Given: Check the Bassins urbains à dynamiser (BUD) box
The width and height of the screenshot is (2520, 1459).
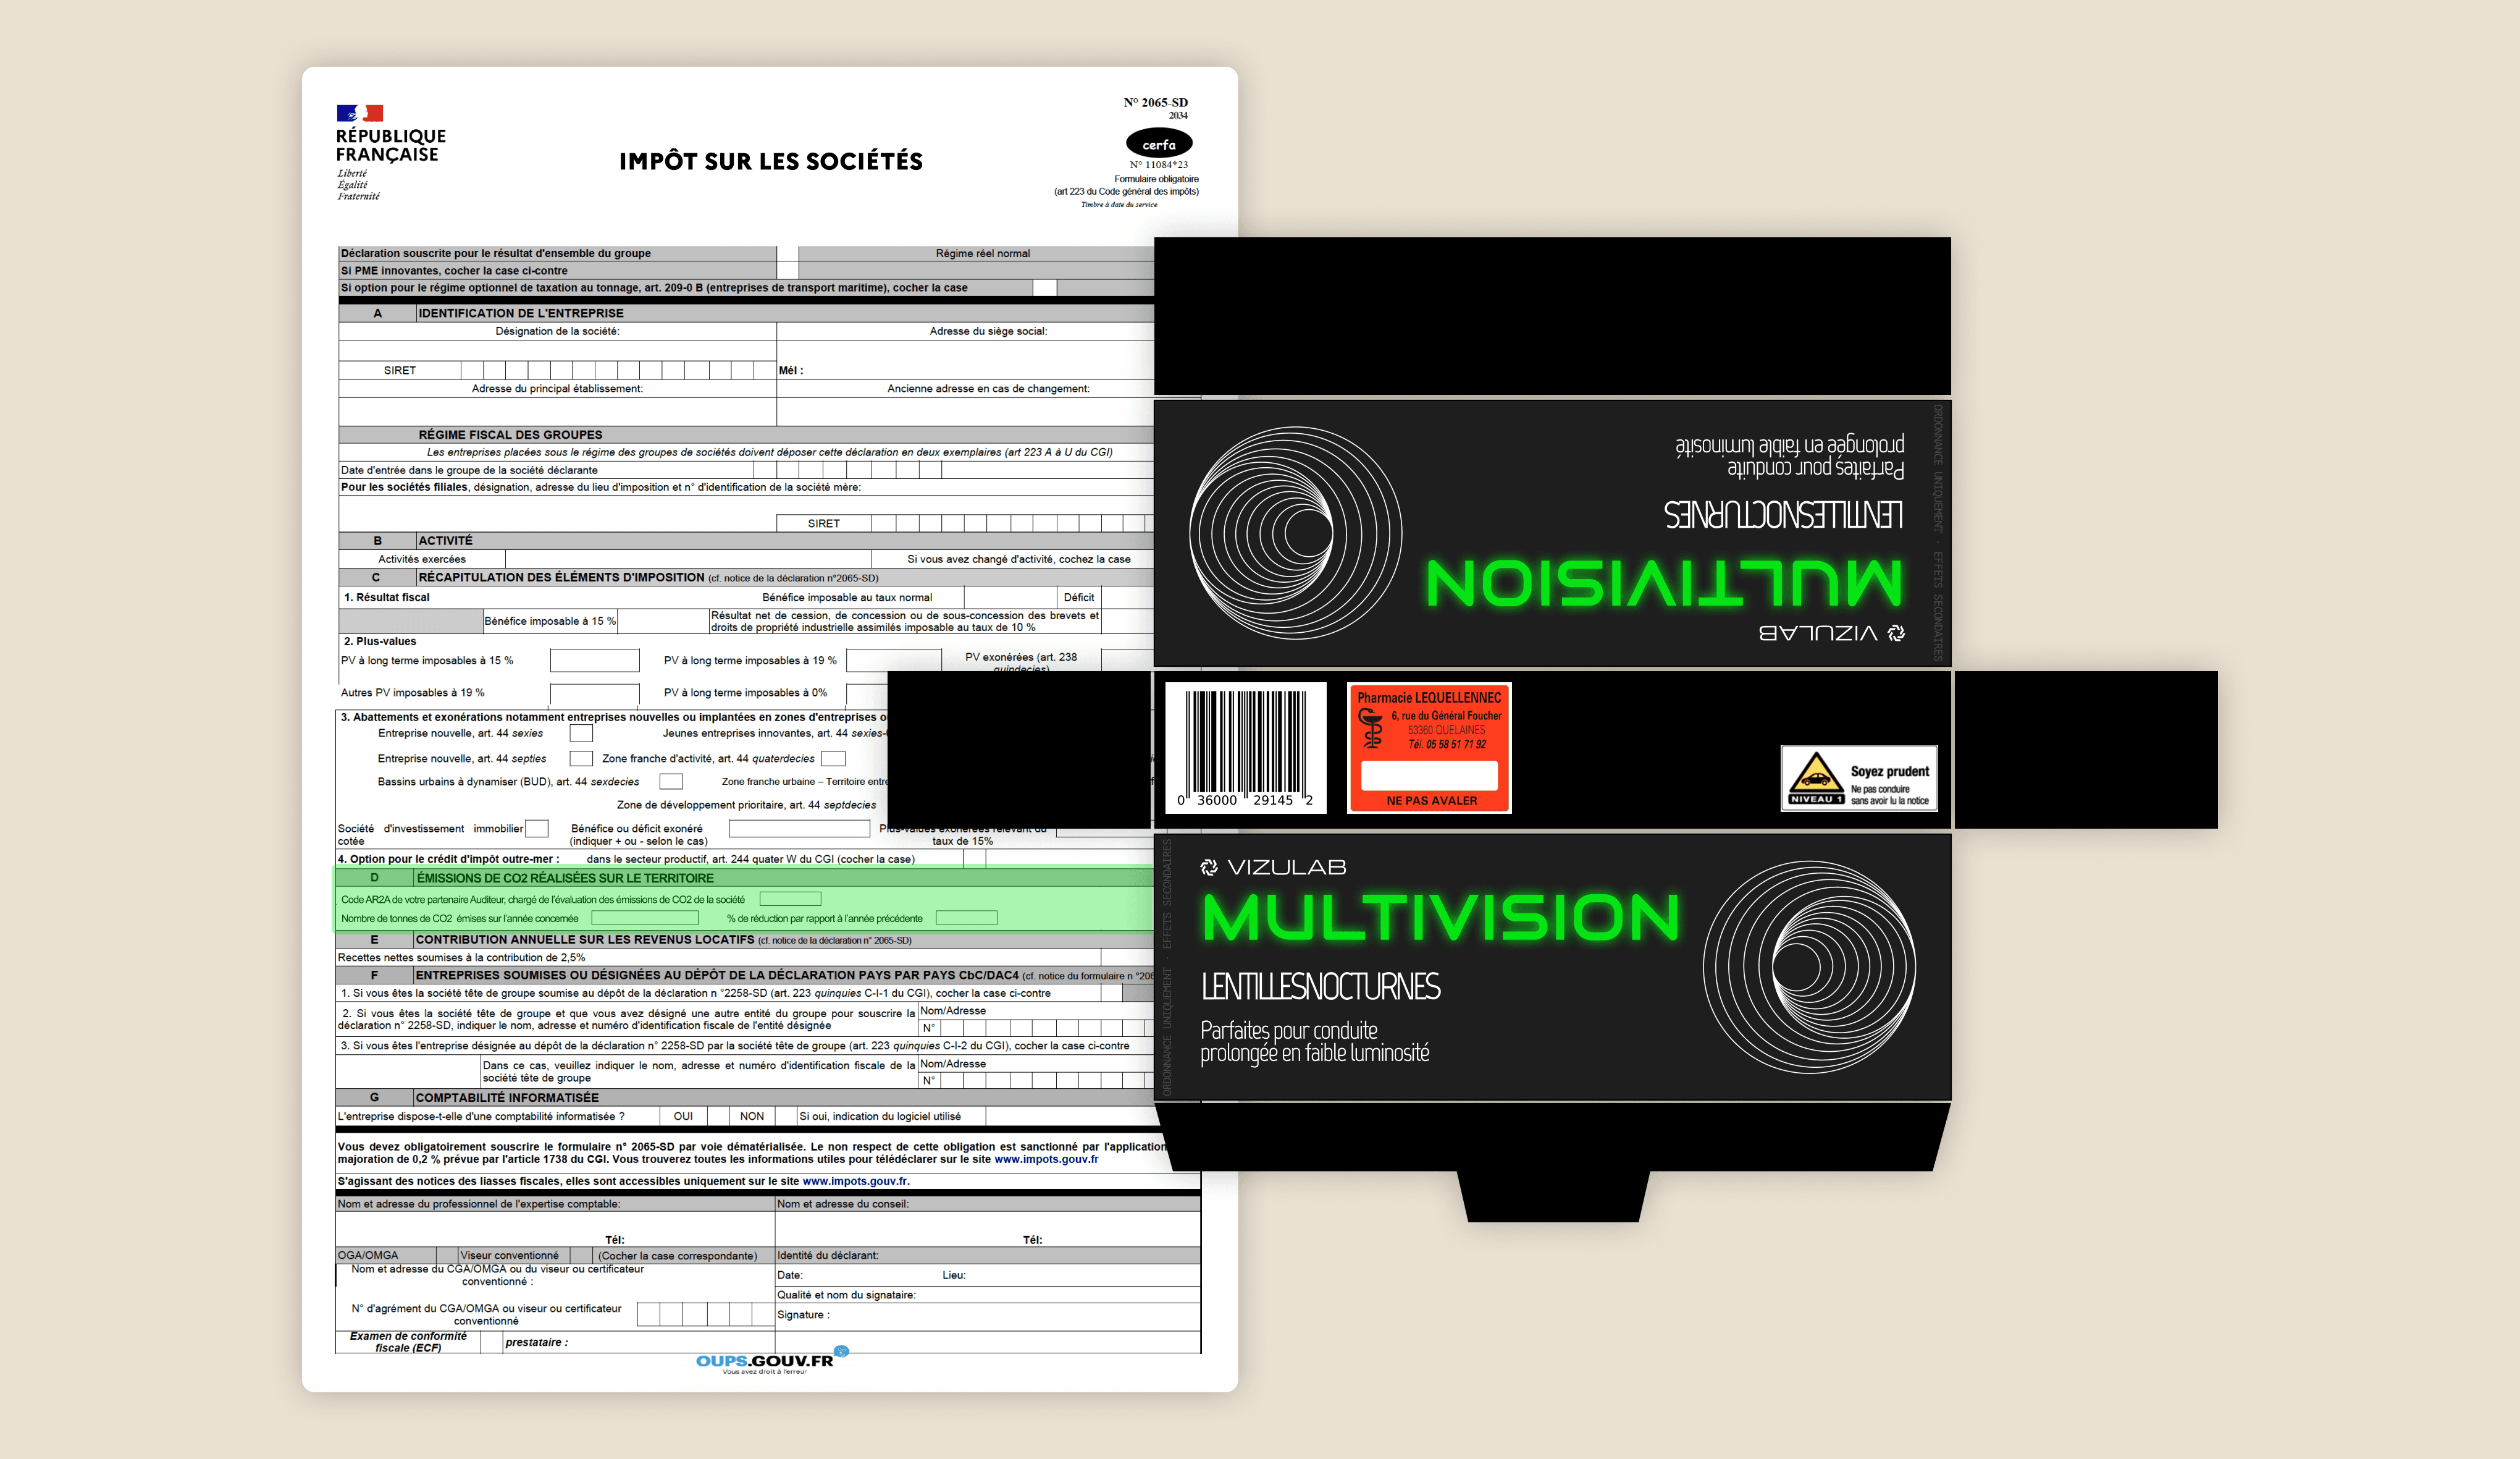Looking at the screenshot, I should 671,782.
